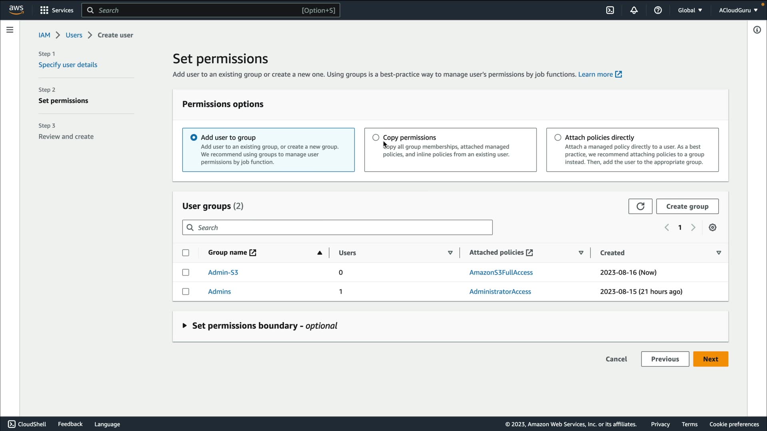The width and height of the screenshot is (767, 431).
Task: Open the Global region dropdown
Action: coord(690,10)
